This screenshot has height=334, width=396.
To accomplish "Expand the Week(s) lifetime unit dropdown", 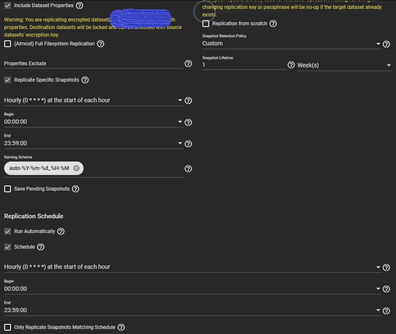I will click(344, 66).
